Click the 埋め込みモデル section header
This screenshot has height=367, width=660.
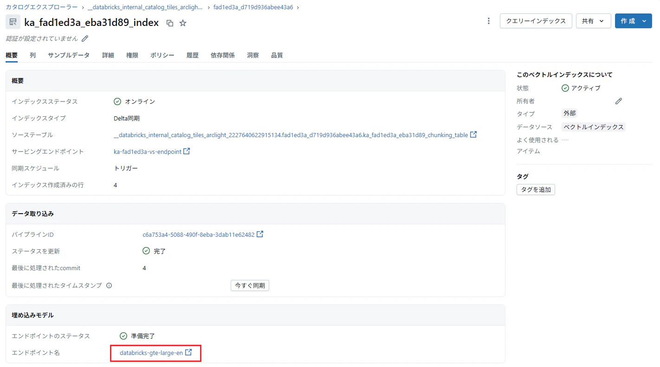32,315
